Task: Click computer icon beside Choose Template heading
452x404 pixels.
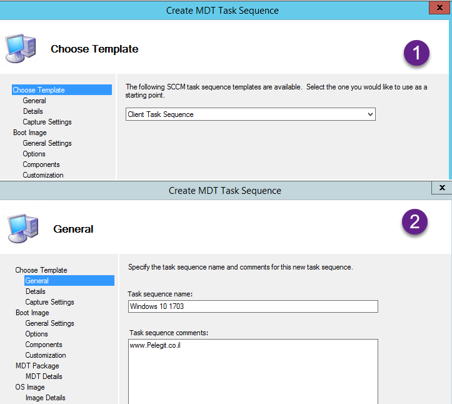Action: pos(21,48)
